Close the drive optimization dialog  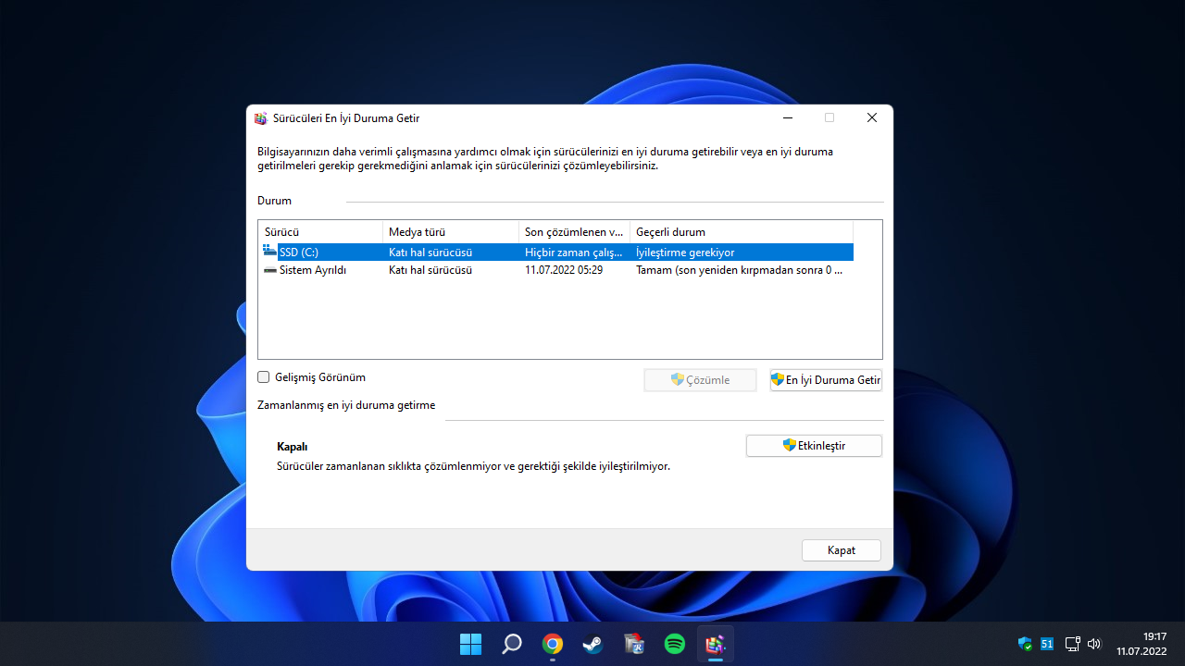click(872, 118)
